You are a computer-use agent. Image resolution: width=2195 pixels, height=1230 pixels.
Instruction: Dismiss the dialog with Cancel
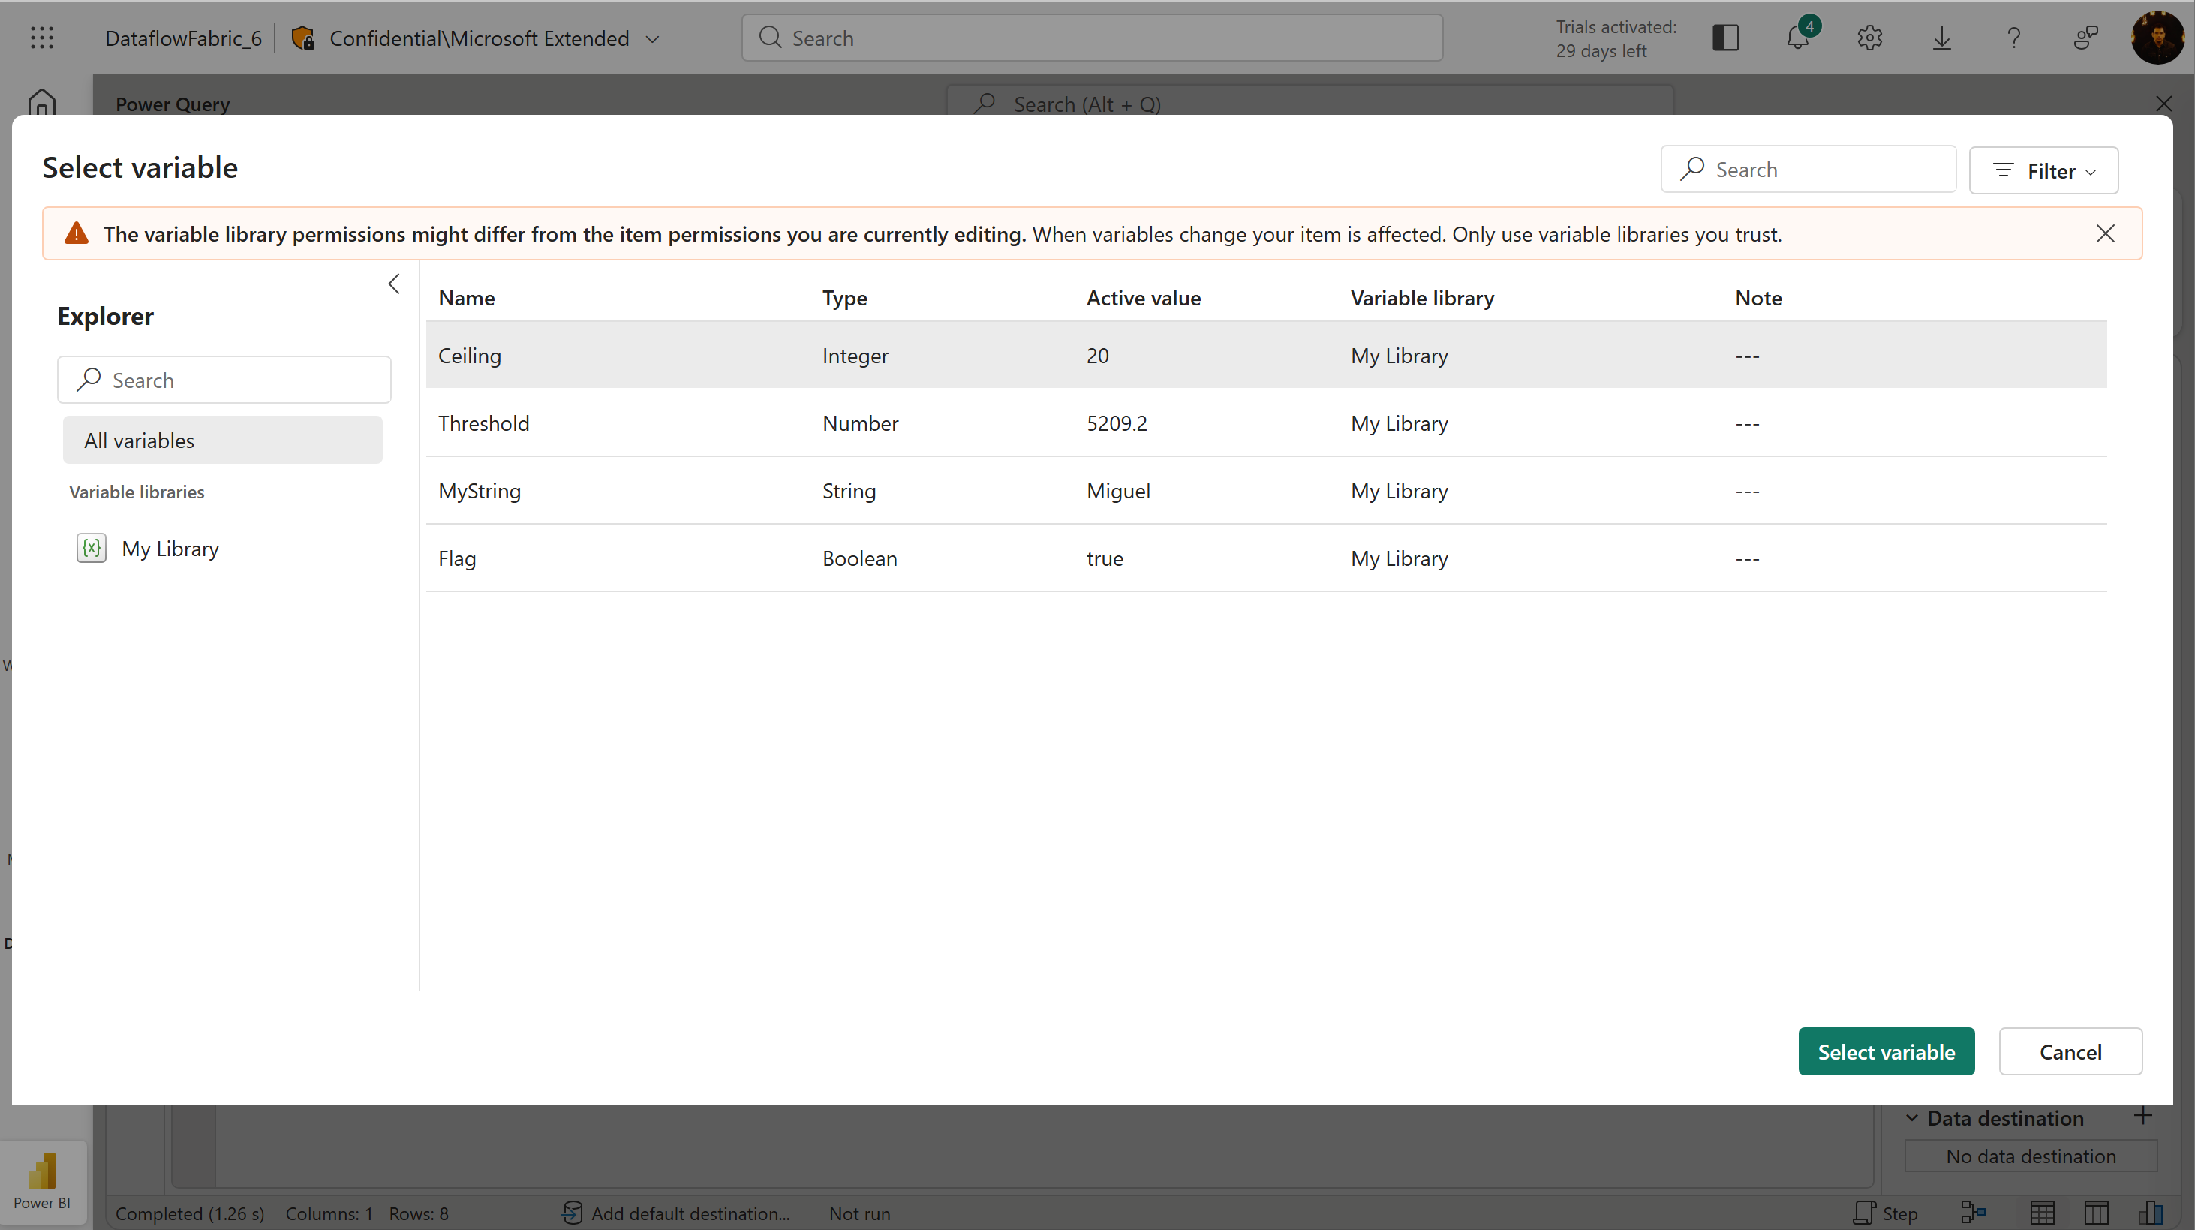point(2070,1051)
